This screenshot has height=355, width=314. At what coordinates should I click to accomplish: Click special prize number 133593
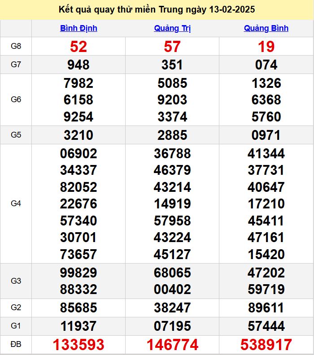pos(78,345)
